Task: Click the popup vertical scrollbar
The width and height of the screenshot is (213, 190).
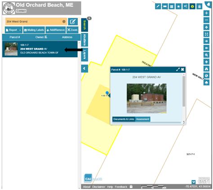Action: click(x=184, y=91)
